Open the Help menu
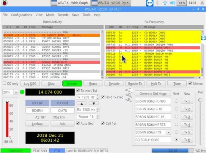Viewport: 206px width, 153px height. pyautogui.click(x=97, y=15)
